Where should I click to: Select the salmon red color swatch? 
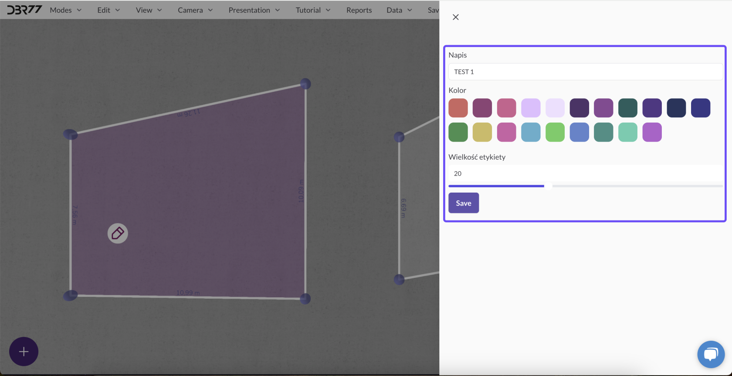458,108
